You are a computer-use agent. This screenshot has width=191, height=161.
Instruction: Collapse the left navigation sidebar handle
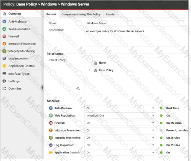click(42, 88)
